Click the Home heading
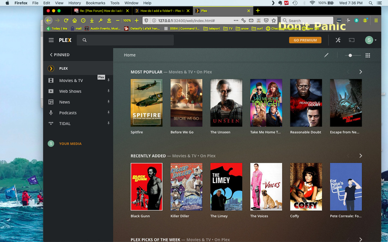The height and width of the screenshot is (242, 388). pos(130,55)
